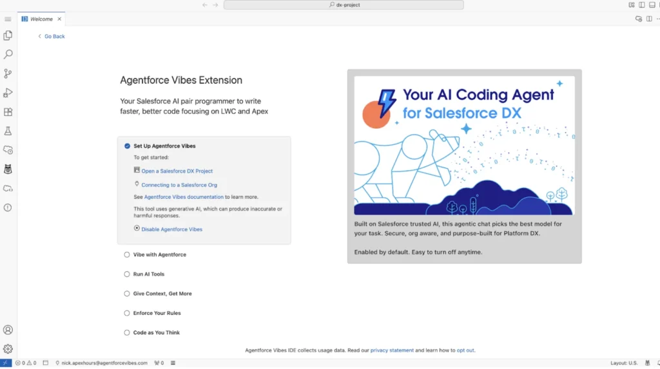Open the editor More Actions ellipsis menu
This screenshot has height=369, width=660.
pyautogui.click(x=649, y=19)
